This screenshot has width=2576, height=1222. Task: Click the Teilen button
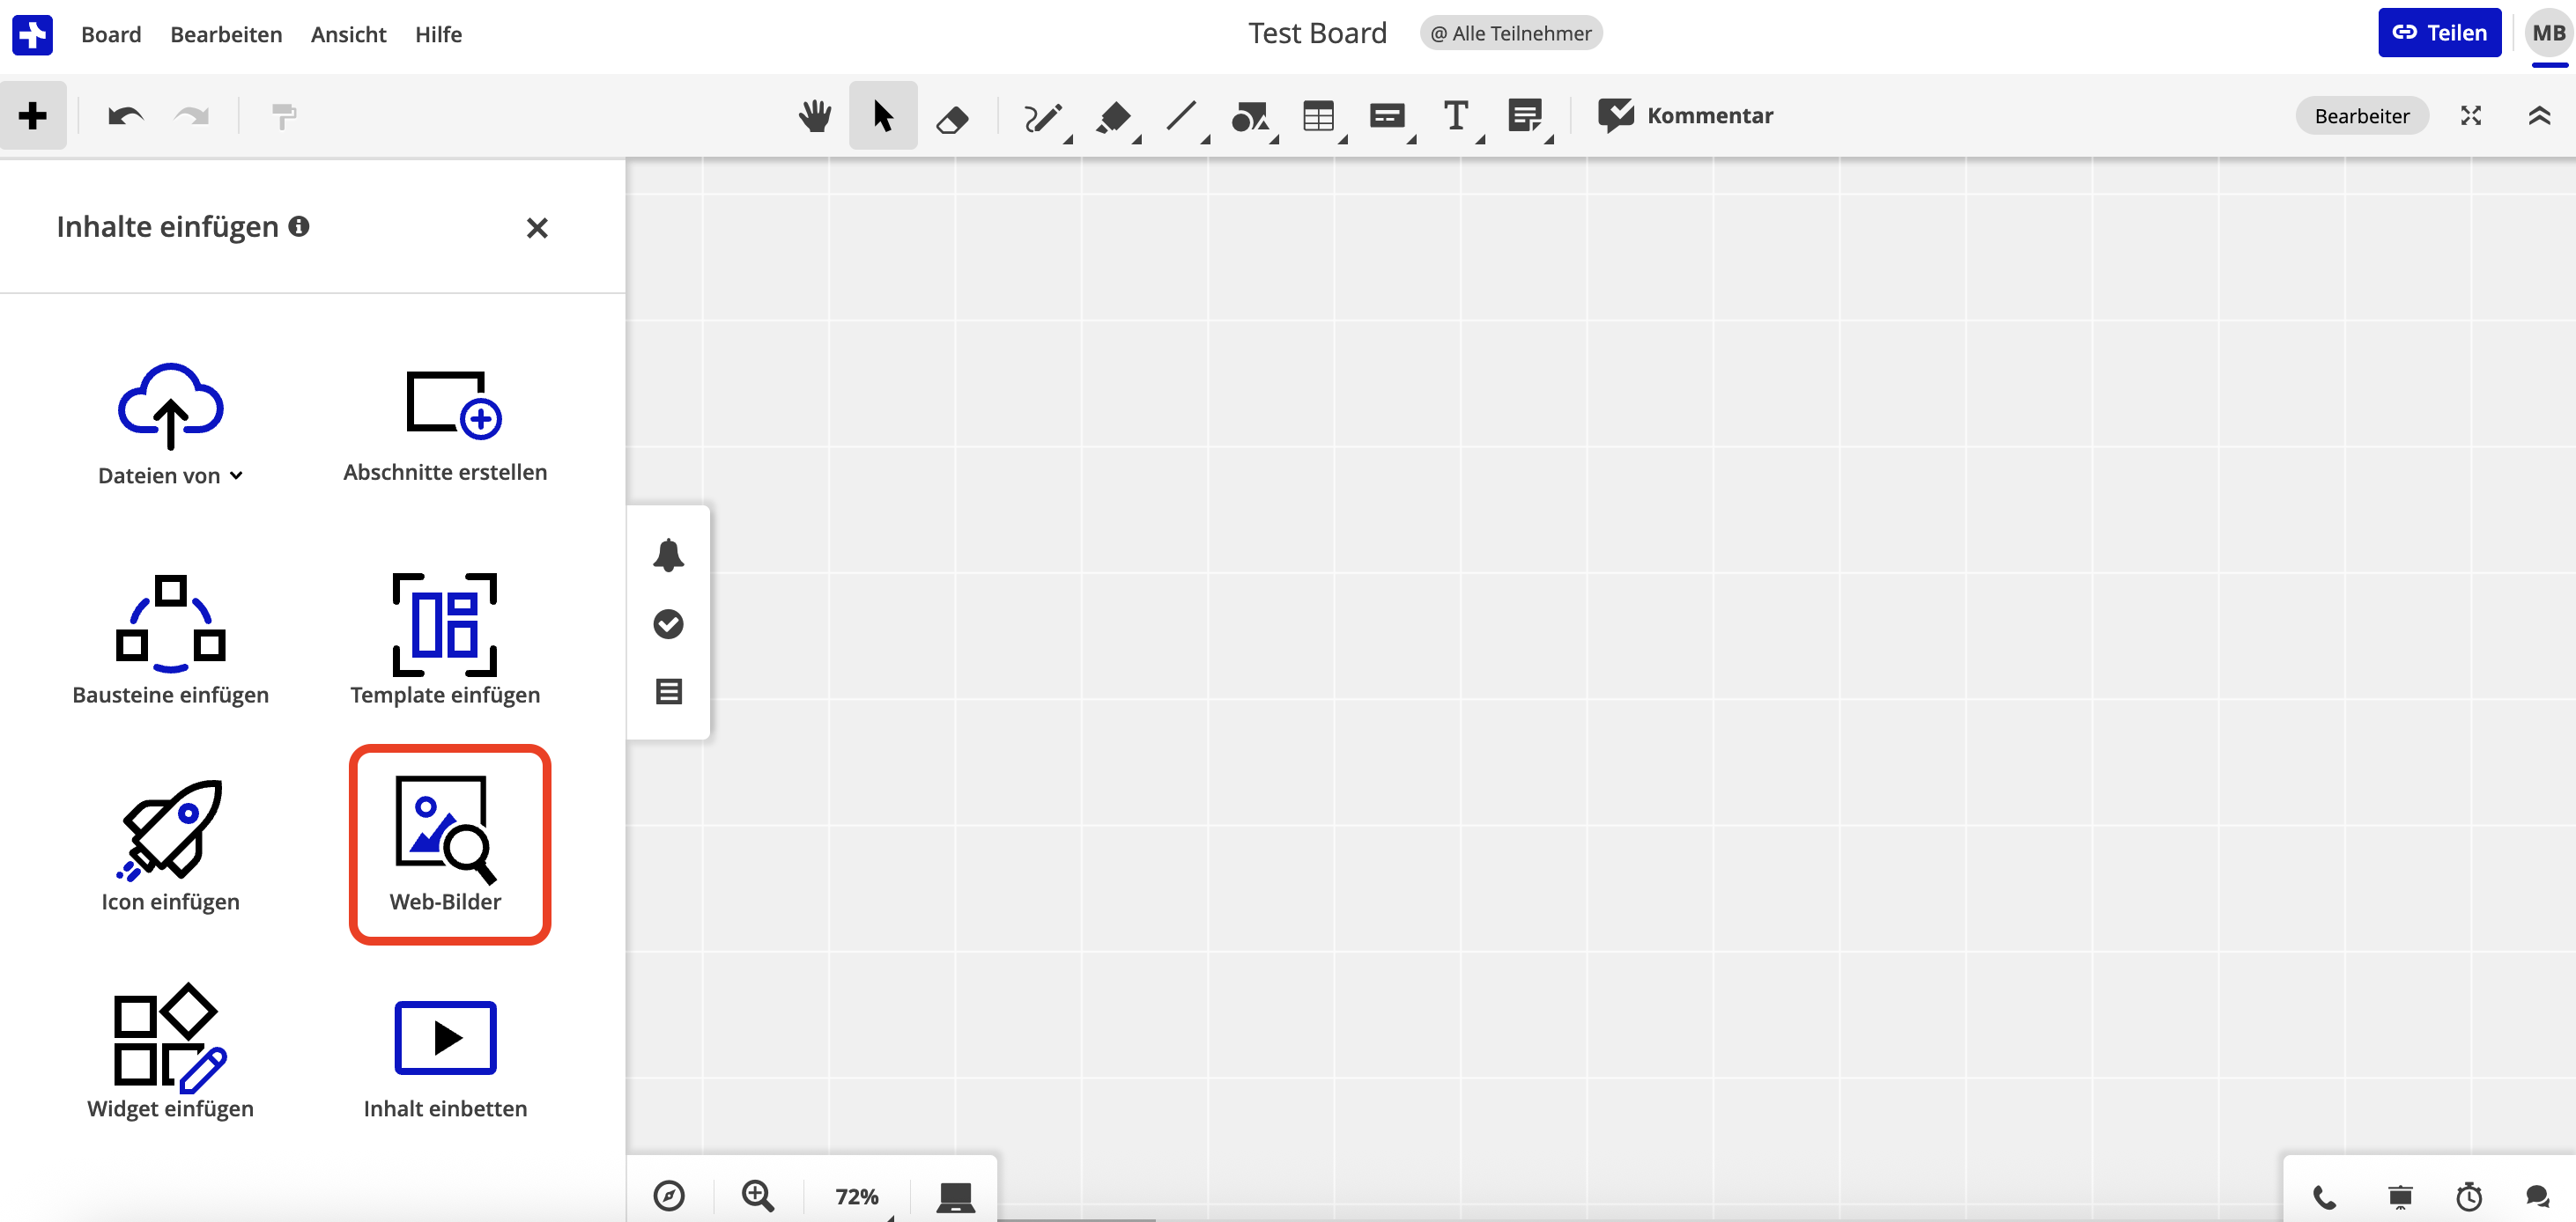pos(2440,32)
